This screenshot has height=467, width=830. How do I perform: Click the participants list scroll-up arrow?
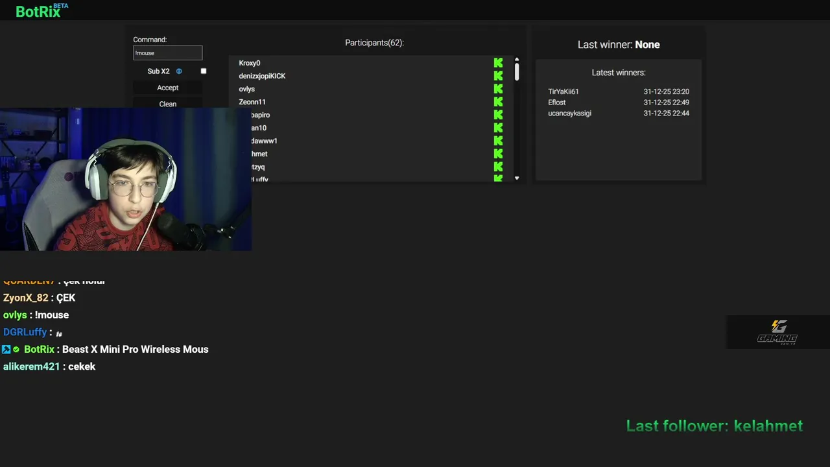coord(517,60)
